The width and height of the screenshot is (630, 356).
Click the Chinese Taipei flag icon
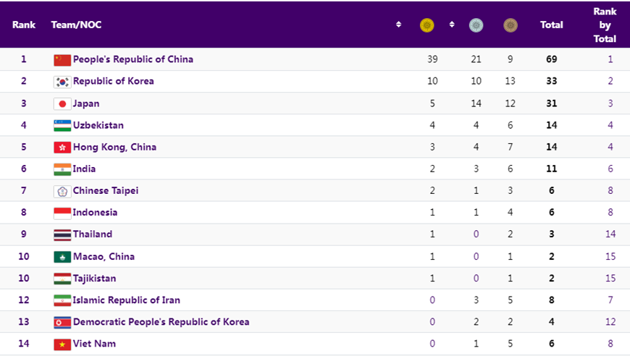pos(62,191)
